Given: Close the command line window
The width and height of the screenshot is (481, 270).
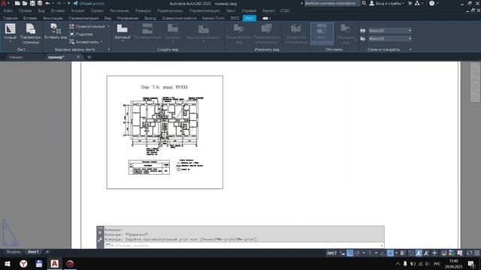Looking at the screenshot, I should tap(100, 232).
